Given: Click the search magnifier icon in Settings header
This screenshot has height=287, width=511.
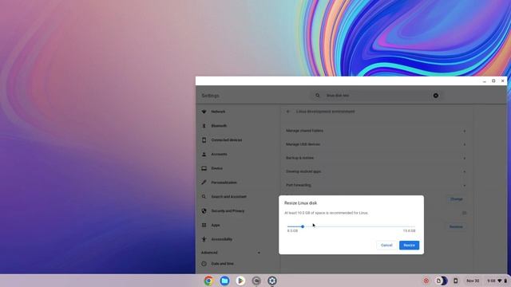Looking at the screenshot, I should click(x=318, y=96).
